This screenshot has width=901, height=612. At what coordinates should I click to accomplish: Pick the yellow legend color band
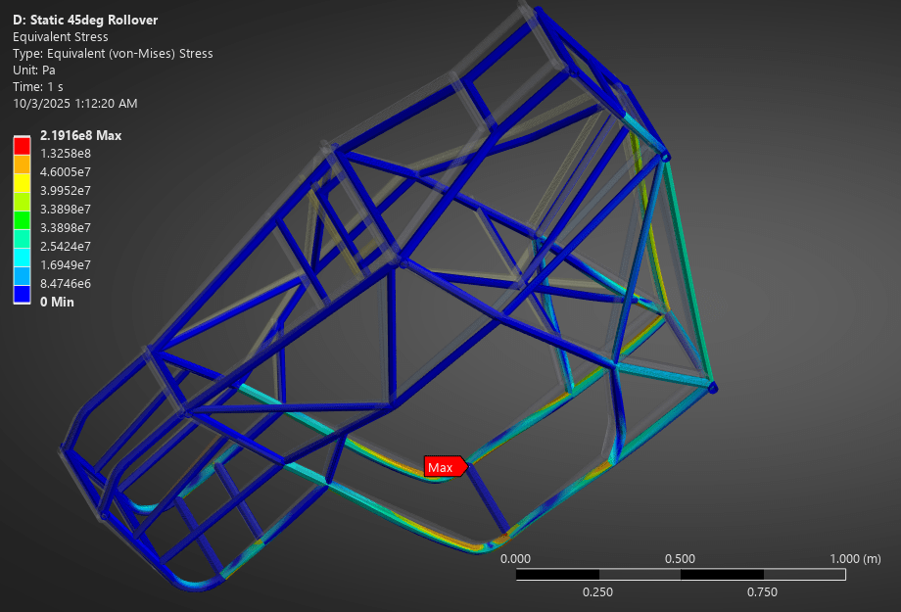22,182
